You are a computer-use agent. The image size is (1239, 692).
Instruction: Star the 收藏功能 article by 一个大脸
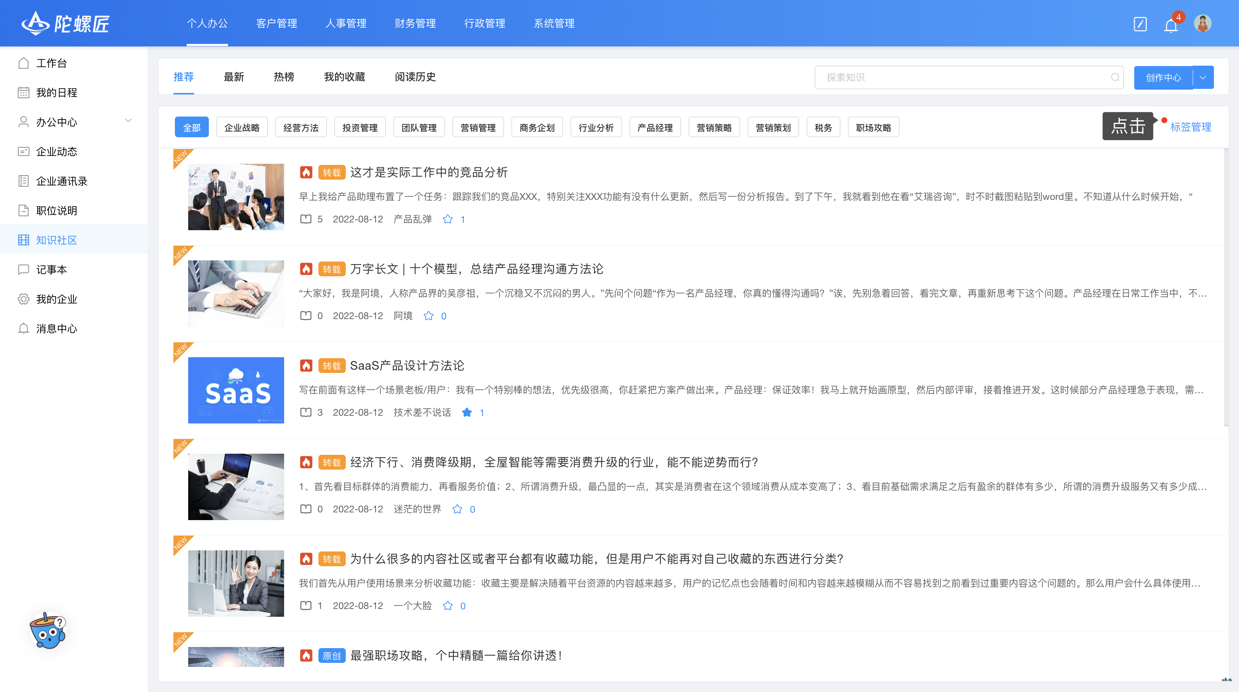[x=447, y=606]
